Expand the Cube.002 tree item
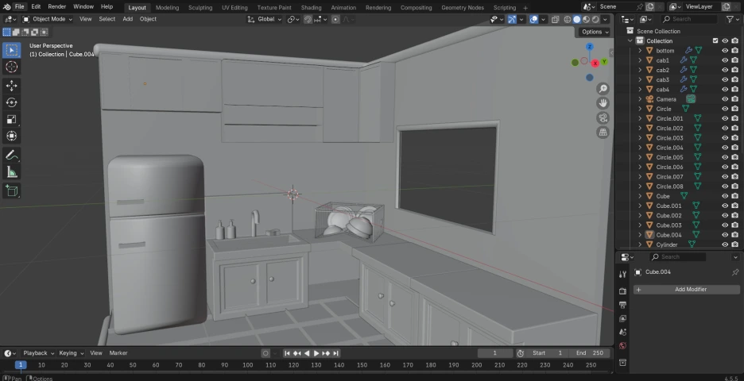 coord(640,215)
